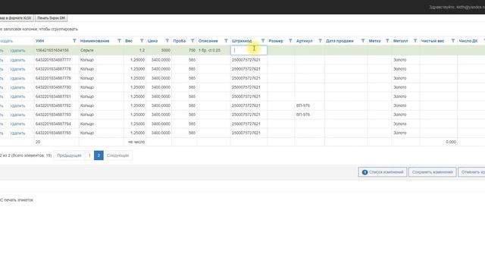Click Удалить for row 6432201834887782
Viewport: 485px width, 273px height.
tap(17, 105)
